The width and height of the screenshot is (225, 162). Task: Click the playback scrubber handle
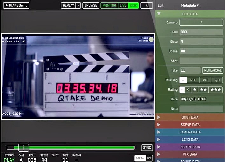(24, 147)
